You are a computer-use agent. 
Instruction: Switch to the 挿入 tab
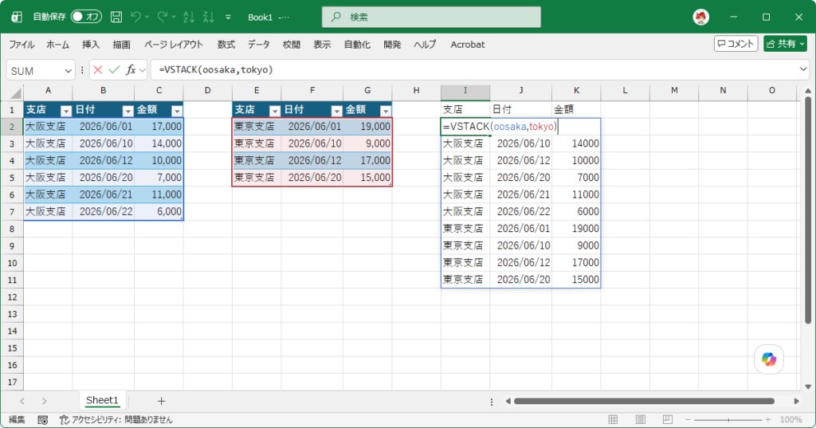[91, 45]
